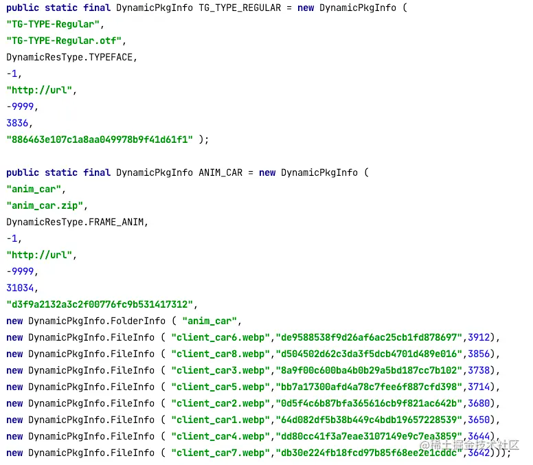Click the number 31034
The image size is (533, 465).
[x=20, y=288]
